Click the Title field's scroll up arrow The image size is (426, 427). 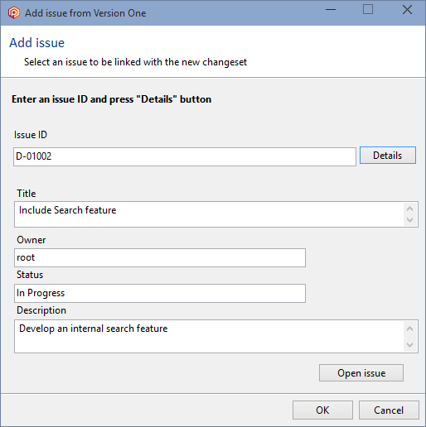click(x=410, y=209)
